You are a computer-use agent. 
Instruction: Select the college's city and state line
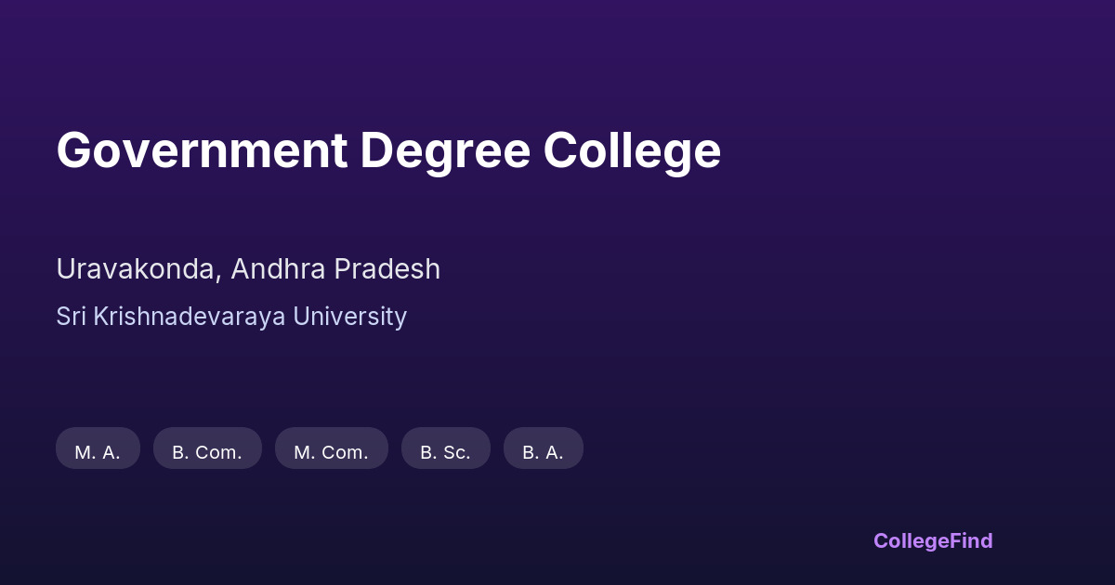tap(248, 269)
